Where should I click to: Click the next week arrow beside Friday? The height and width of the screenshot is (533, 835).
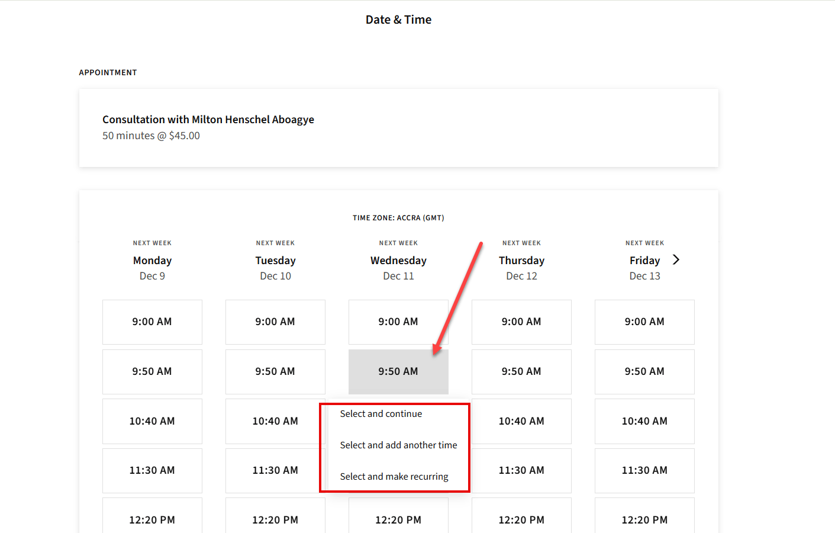coord(676,259)
